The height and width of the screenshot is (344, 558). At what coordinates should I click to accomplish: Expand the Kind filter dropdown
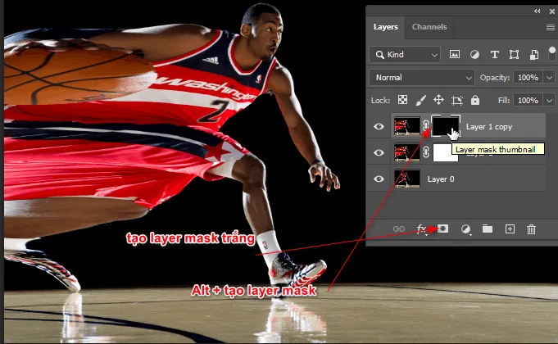tap(405, 55)
